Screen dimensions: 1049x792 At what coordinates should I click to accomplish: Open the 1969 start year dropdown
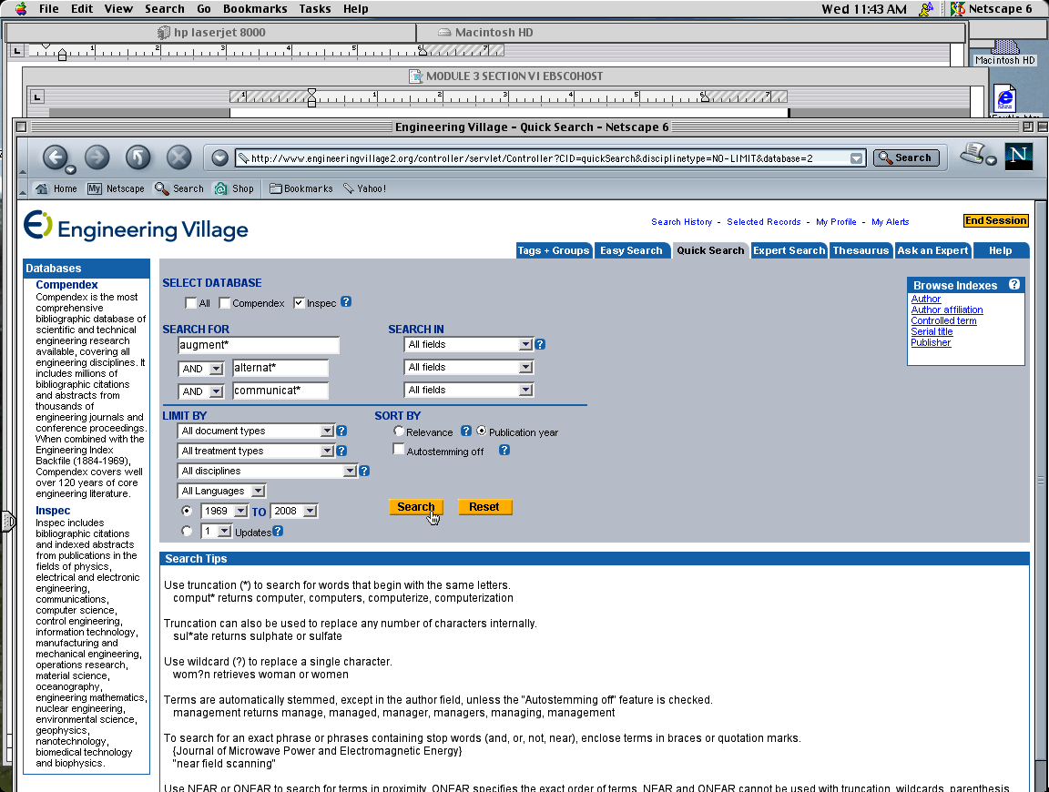click(225, 511)
